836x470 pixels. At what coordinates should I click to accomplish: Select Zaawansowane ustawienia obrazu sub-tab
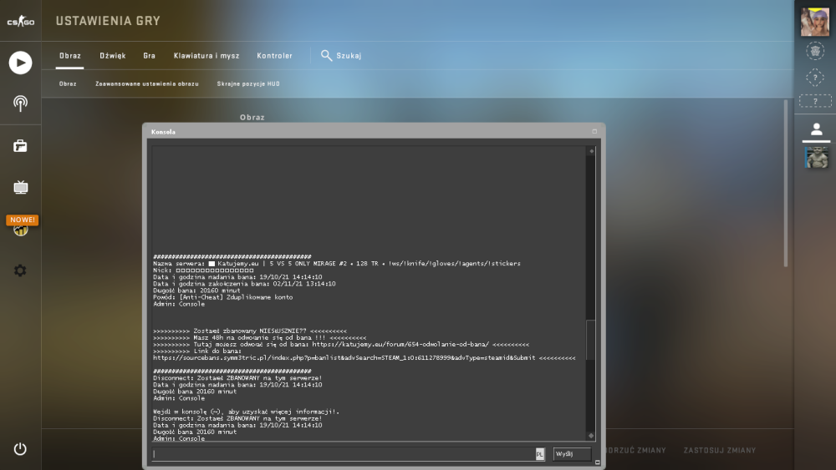[x=147, y=83]
